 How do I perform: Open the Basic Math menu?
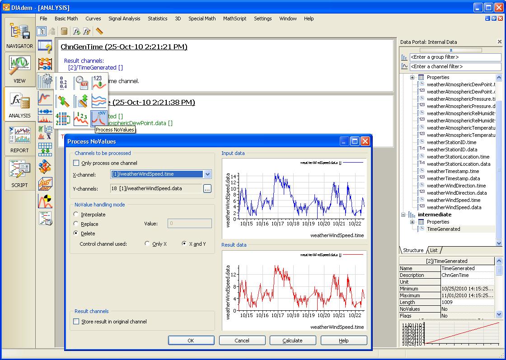(66, 19)
